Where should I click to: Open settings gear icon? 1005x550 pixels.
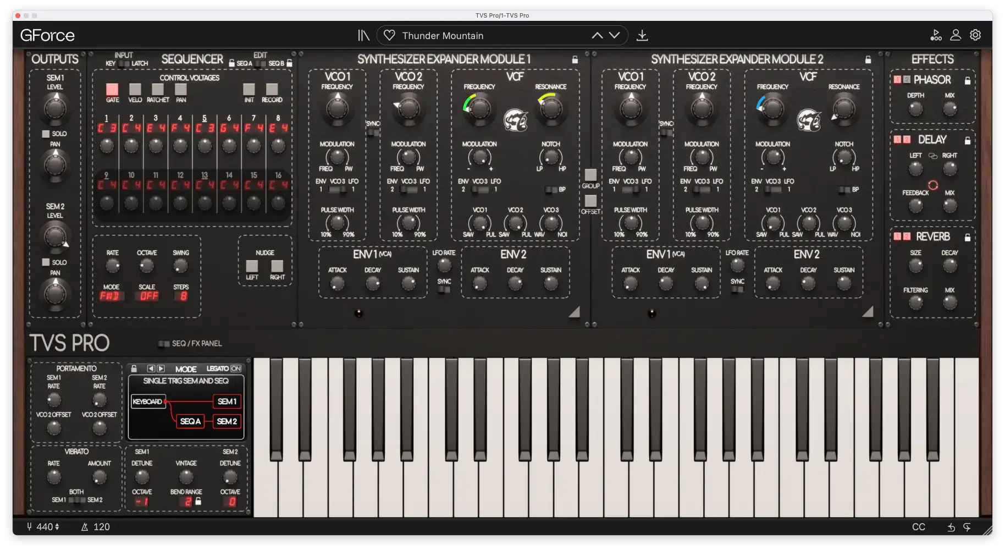coord(975,35)
